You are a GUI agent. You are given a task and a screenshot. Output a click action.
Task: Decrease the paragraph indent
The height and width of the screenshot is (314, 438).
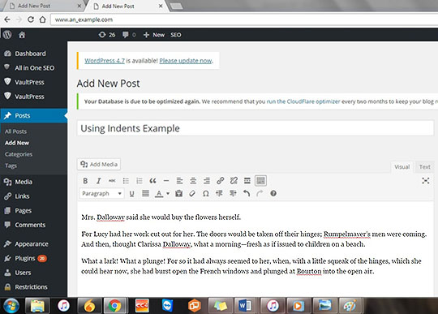tap(219, 193)
